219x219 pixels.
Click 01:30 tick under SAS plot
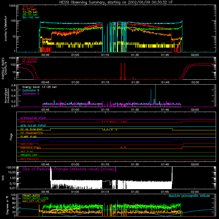pyautogui.click(x=135, y=192)
